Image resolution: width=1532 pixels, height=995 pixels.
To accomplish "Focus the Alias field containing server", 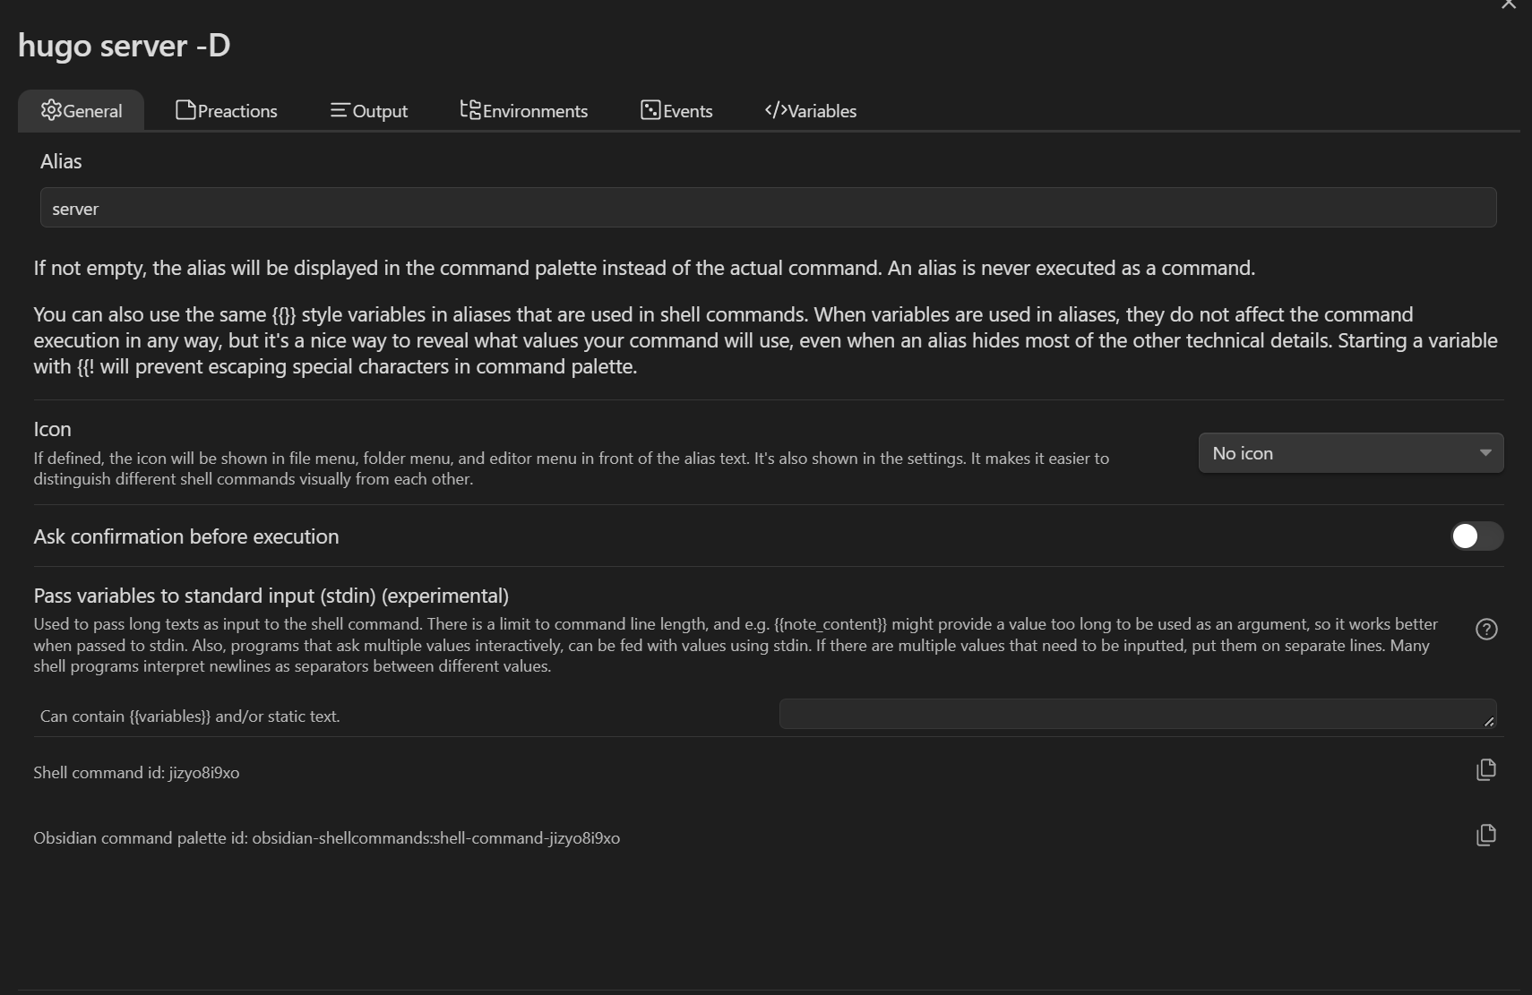I will pos(768,208).
